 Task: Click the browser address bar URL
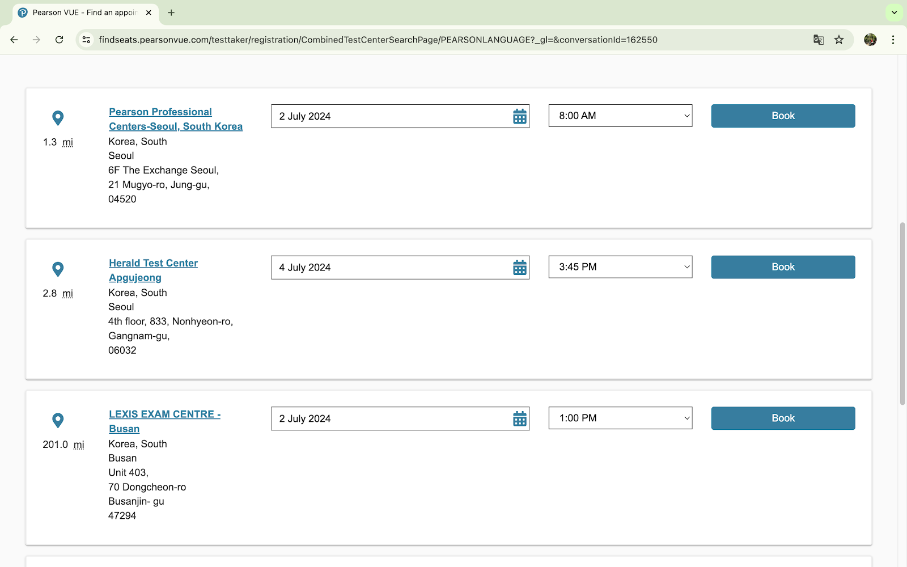point(378,40)
